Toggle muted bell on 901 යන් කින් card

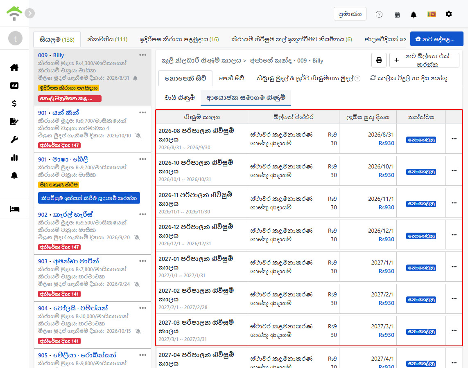(x=138, y=135)
